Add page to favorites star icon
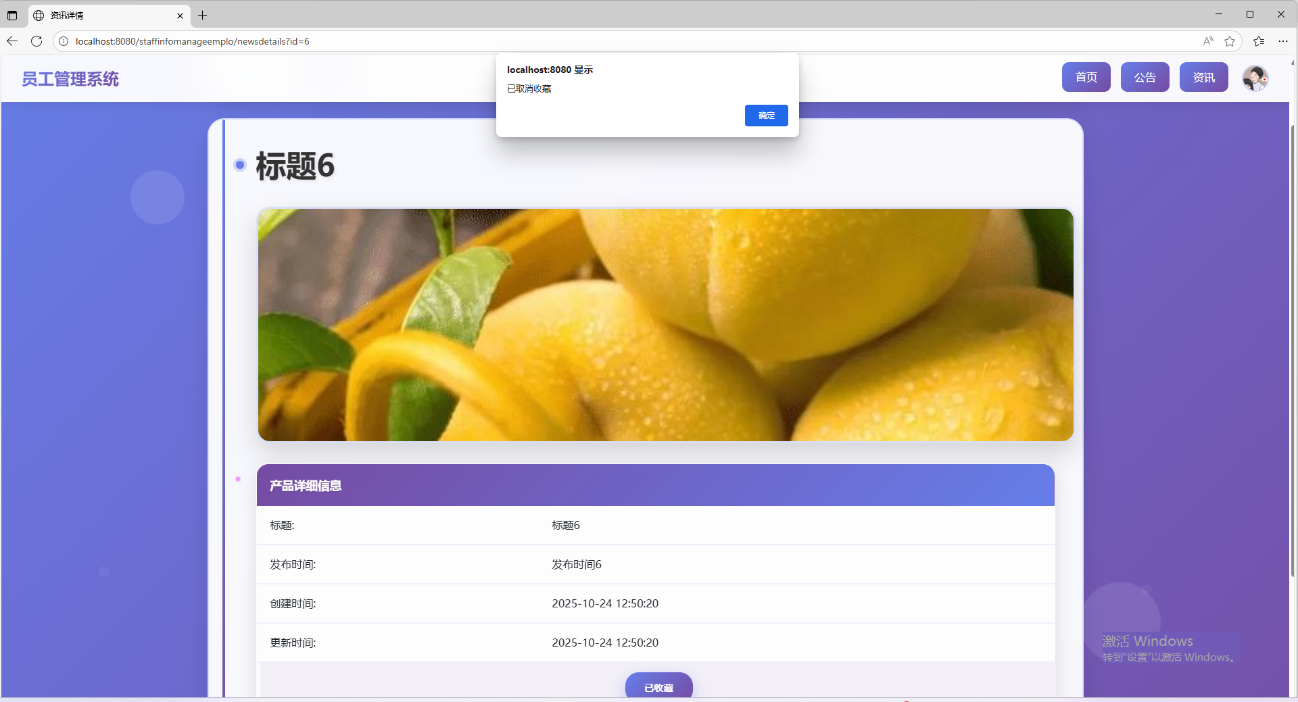The height and width of the screenshot is (702, 1298). (1230, 41)
